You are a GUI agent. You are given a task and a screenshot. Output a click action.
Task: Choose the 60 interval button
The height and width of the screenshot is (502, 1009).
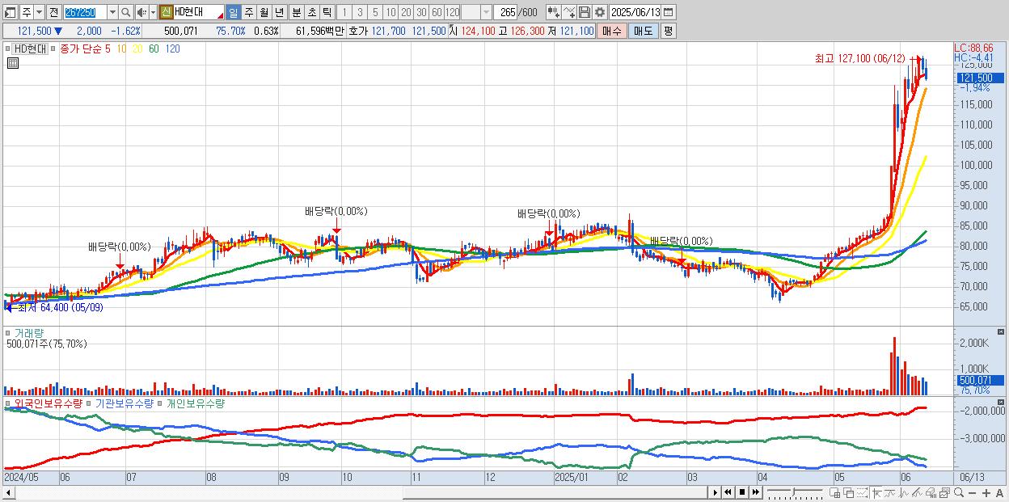point(437,12)
